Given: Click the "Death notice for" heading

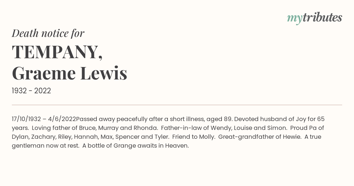Looking at the screenshot, I should 48,33.
